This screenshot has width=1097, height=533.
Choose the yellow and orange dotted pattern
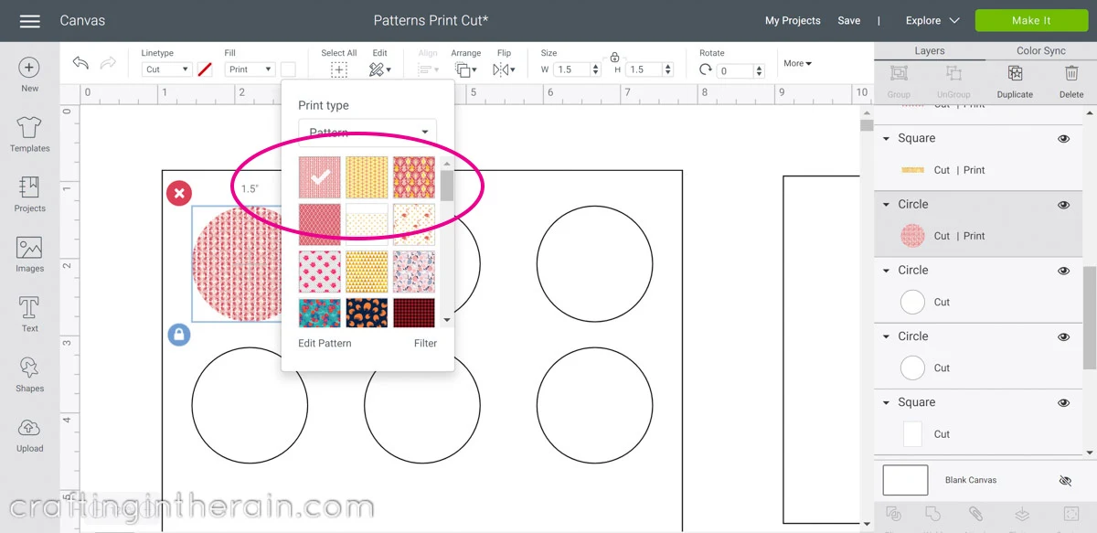click(x=367, y=177)
